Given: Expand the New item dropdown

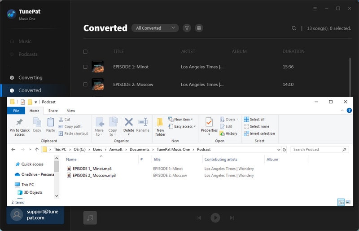Looking at the screenshot, I should coord(181,120).
